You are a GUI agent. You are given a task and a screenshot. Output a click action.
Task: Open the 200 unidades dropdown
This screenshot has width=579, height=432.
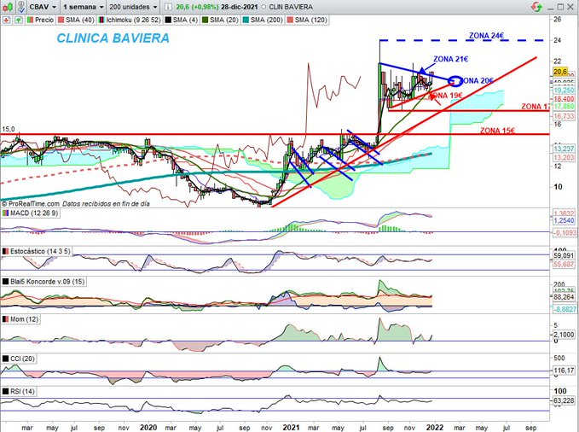pos(133,7)
